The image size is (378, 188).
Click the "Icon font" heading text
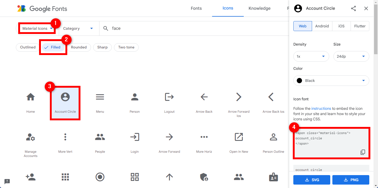click(301, 99)
